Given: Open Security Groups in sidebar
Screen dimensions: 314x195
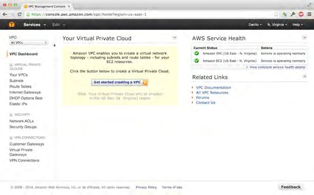Looking at the screenshot, I should click(23, 127).
